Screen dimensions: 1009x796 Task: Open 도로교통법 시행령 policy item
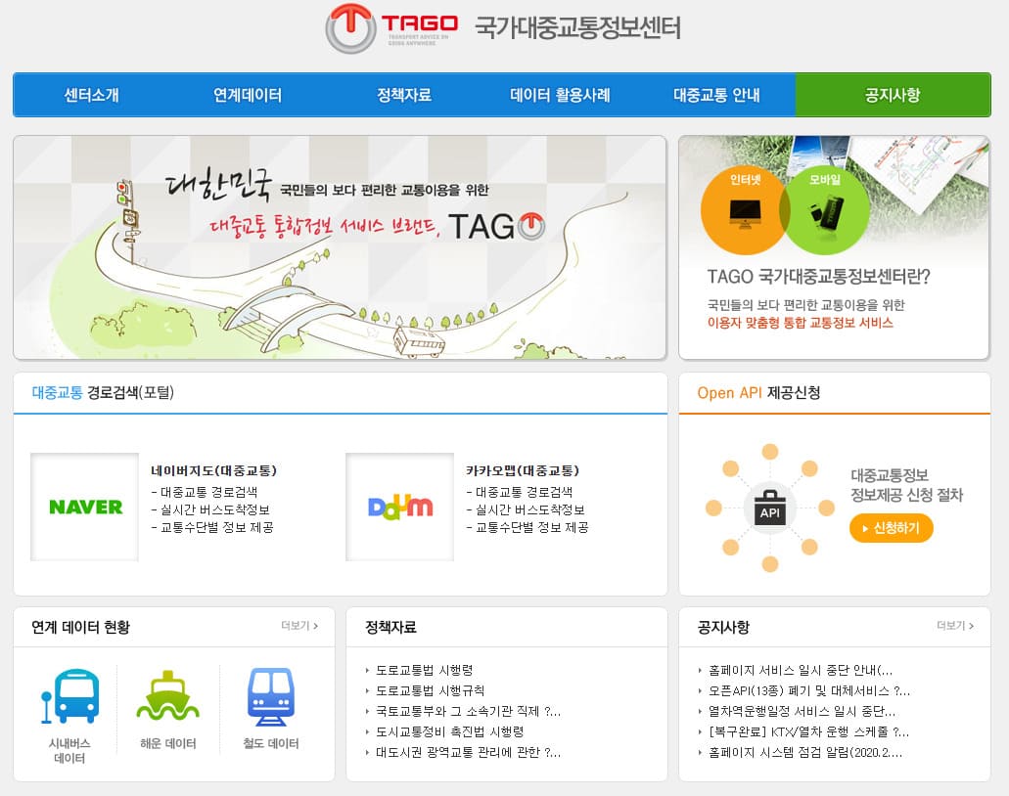click(425, 670)
